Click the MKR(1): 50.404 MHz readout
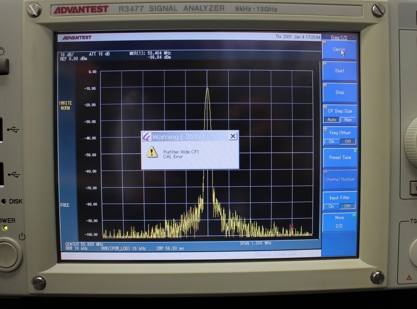417x309 pixels. point(150,53)
